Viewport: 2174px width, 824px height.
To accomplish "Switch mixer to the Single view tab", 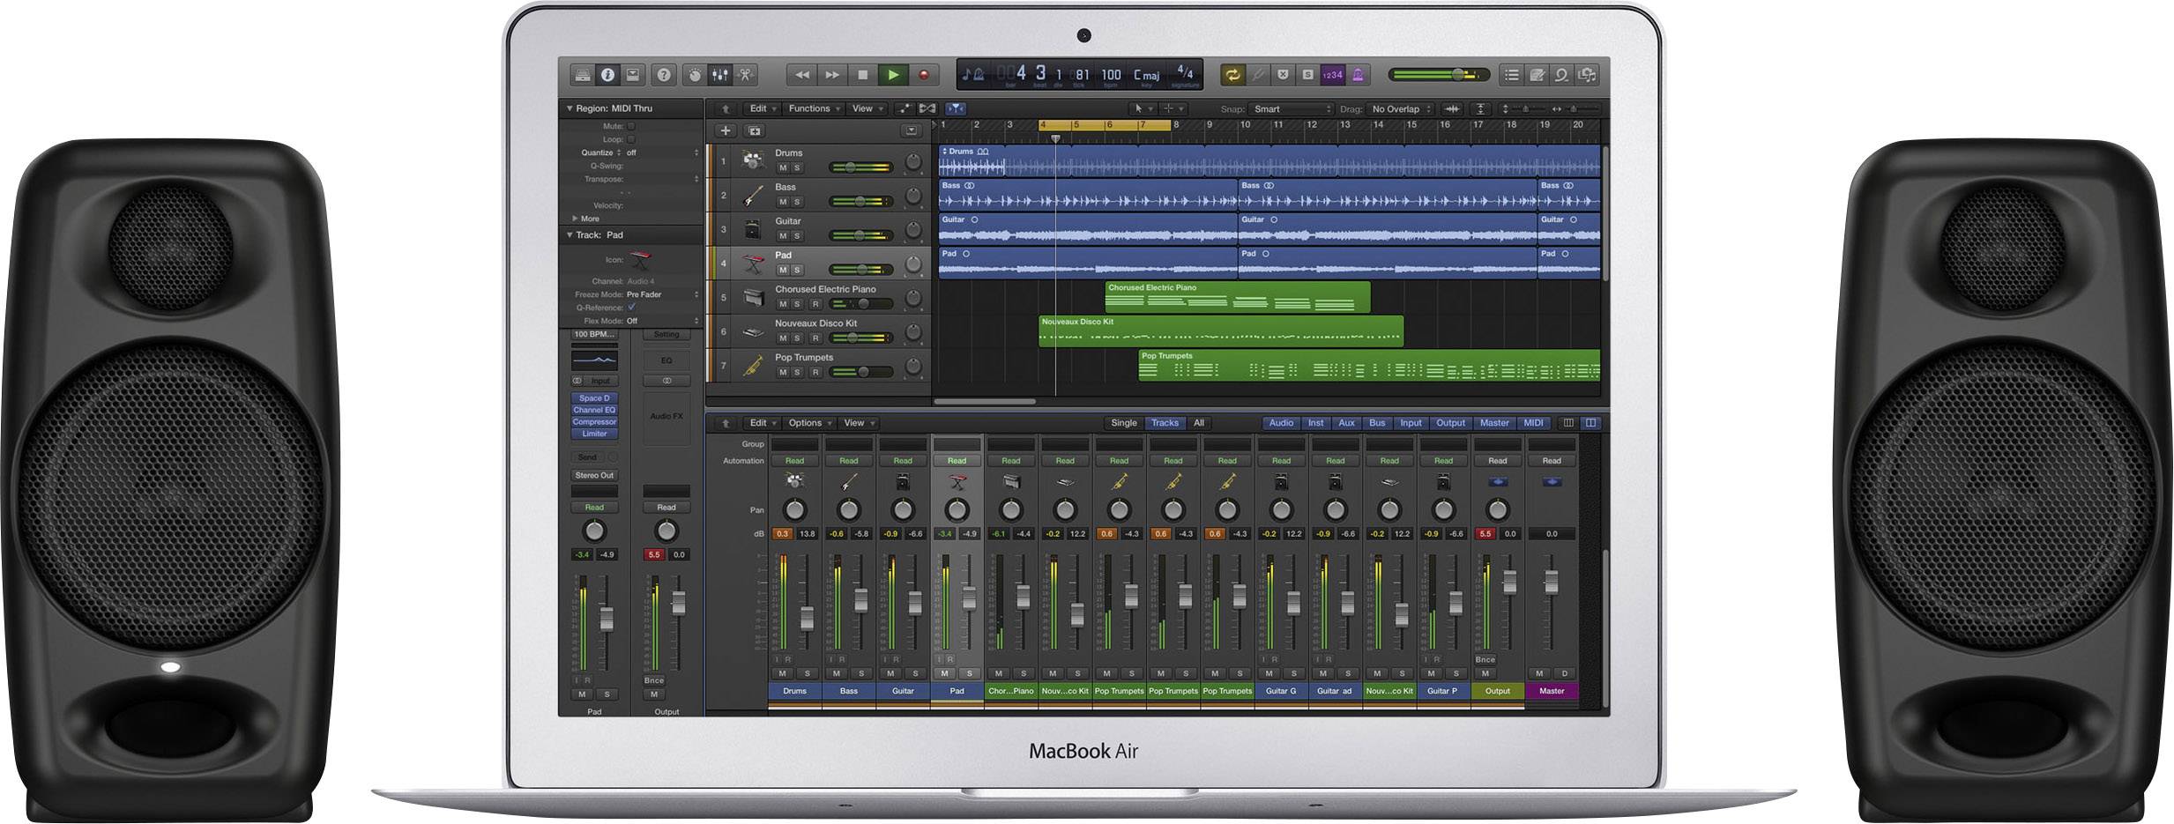I will pos(1123,423).
